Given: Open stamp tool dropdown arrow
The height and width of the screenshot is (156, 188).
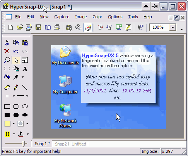Looking at the screenshot, I should tap(27, 134).
